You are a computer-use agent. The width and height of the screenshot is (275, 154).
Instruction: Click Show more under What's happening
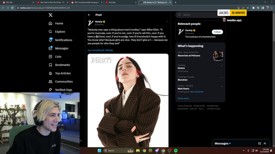point(183,98)
